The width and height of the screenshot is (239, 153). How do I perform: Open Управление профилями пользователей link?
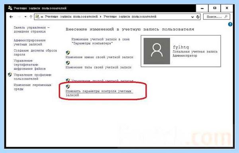pyautogui.click(x=33, y=77)
